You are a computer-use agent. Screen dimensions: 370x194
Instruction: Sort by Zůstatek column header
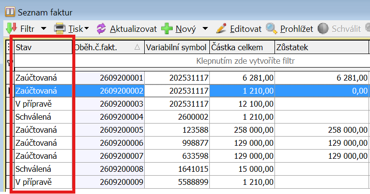pos(322,47)
